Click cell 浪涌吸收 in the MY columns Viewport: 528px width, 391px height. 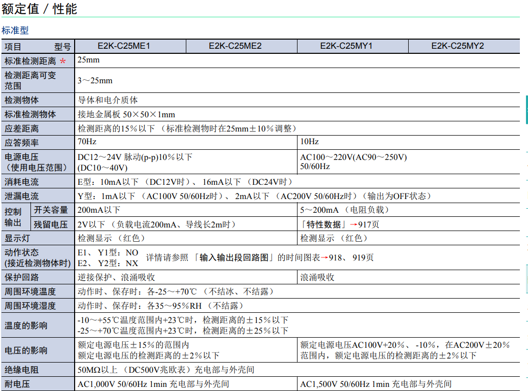[x=317, y=277]
